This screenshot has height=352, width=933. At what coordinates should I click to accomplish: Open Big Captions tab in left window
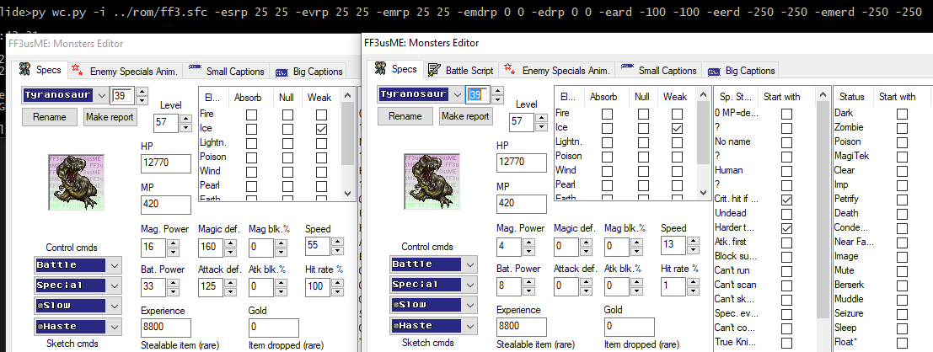[308, 72]
